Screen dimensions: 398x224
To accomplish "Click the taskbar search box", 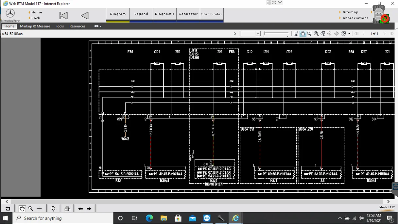I will click(63, 218).
